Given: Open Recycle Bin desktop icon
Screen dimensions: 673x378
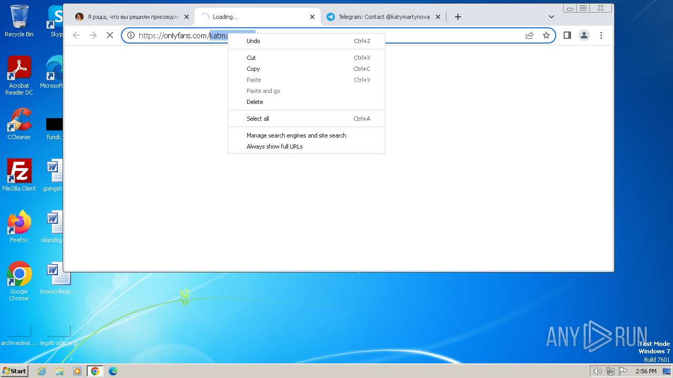Looking at the screenshot, I should (x=19, y=21).
